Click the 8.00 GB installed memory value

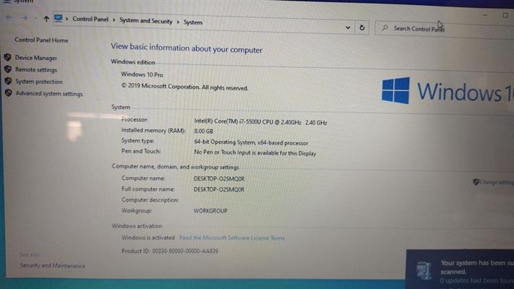point(204,131)
